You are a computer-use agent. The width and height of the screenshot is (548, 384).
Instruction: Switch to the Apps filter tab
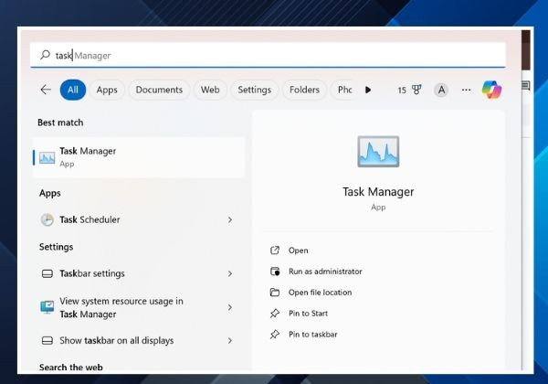pyautogui.click(x=107, y=90)
